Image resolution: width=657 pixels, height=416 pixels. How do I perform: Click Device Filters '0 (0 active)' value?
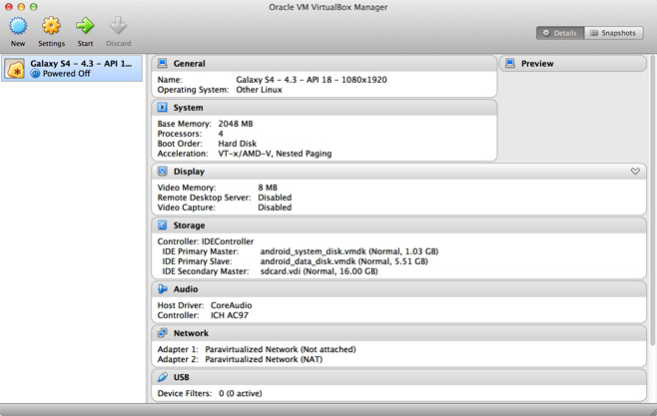240,393
